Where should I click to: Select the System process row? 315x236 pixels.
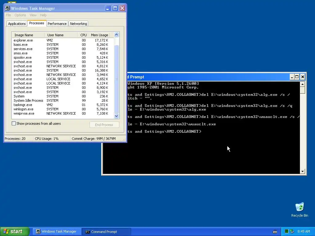(63, 96)
